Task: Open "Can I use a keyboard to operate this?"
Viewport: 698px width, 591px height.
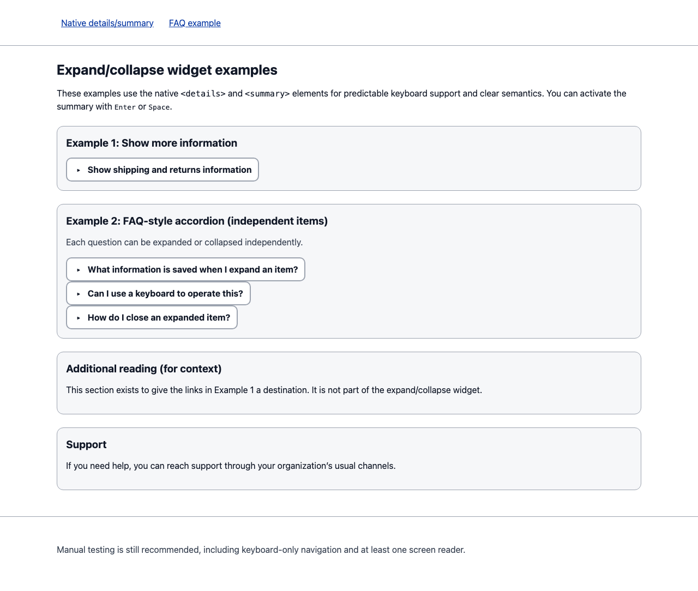Action: click(165, 294)
